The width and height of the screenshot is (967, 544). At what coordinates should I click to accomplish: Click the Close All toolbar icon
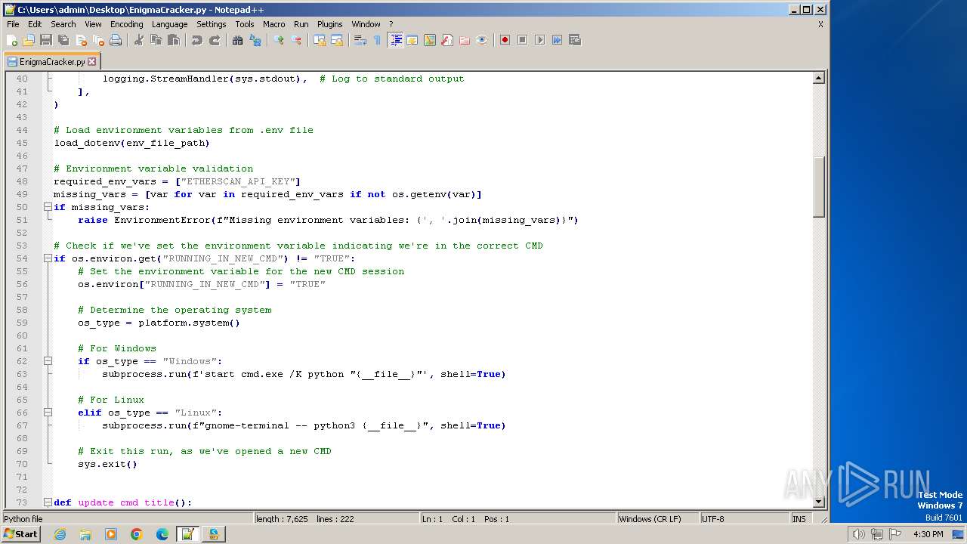coord(98,40)
